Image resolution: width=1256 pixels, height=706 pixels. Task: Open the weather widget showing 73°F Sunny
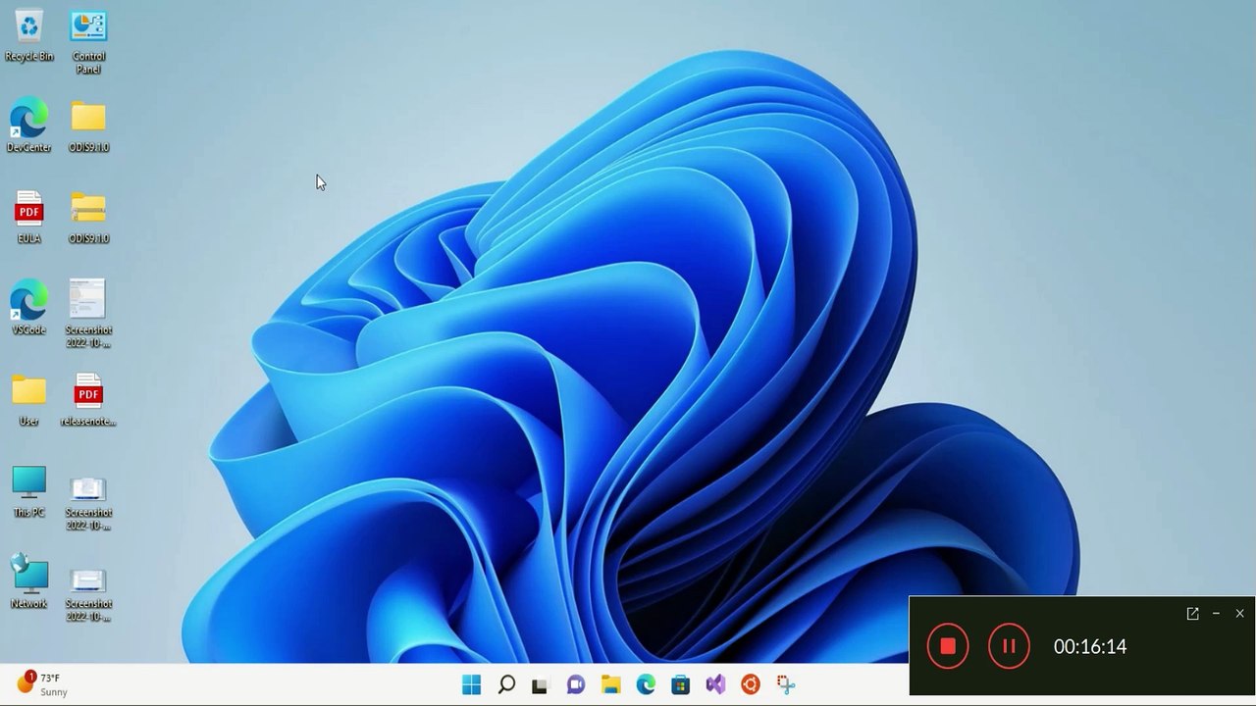point(42,684)
